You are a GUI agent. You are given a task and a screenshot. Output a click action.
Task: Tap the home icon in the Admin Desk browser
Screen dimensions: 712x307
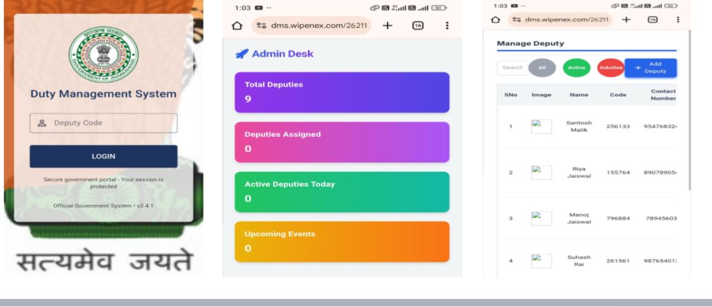tap(237, 25)
